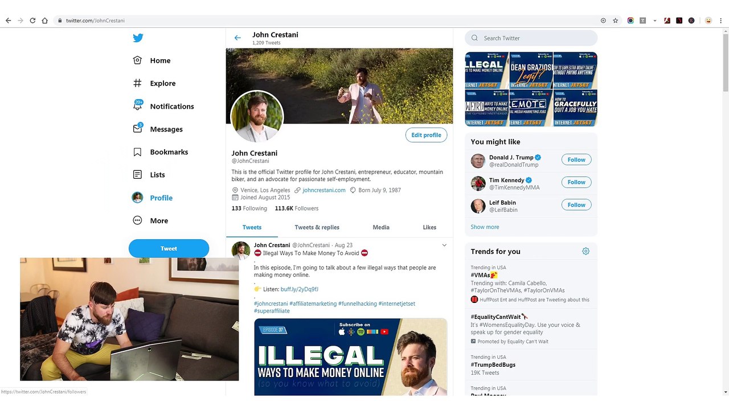
Task: Follow Donald J. Trump
Action: coord(576,159)
